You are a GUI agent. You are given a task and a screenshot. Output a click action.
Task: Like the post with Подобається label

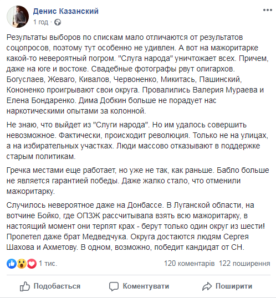pos(57,286)
